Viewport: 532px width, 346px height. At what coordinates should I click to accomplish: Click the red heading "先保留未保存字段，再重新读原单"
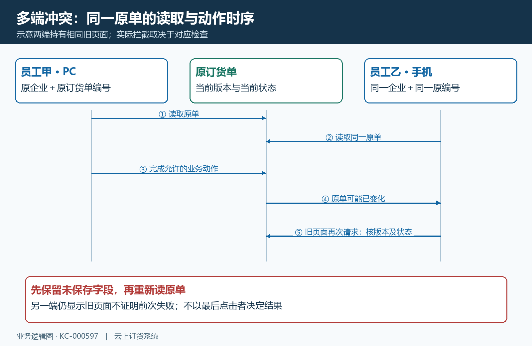108,290
